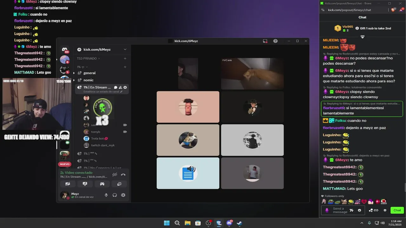Insert the cat emote in quick bar
This screenshot has height=228, width=406.
click(x=344, y=201)
